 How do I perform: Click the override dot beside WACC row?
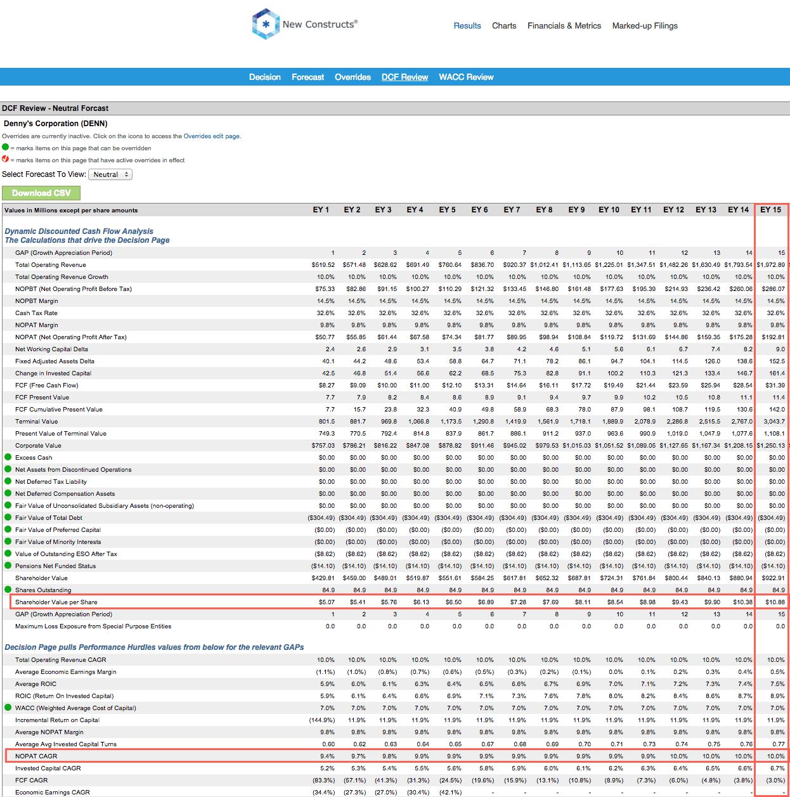click(8, 708)
